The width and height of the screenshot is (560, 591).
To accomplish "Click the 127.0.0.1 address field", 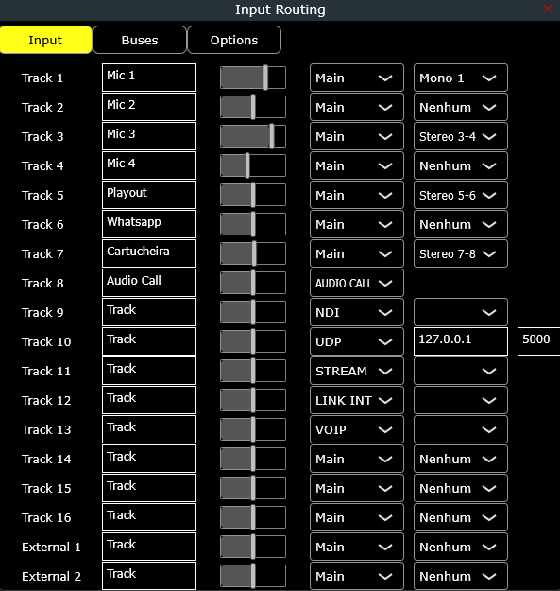I will click(x=461, y=341).
